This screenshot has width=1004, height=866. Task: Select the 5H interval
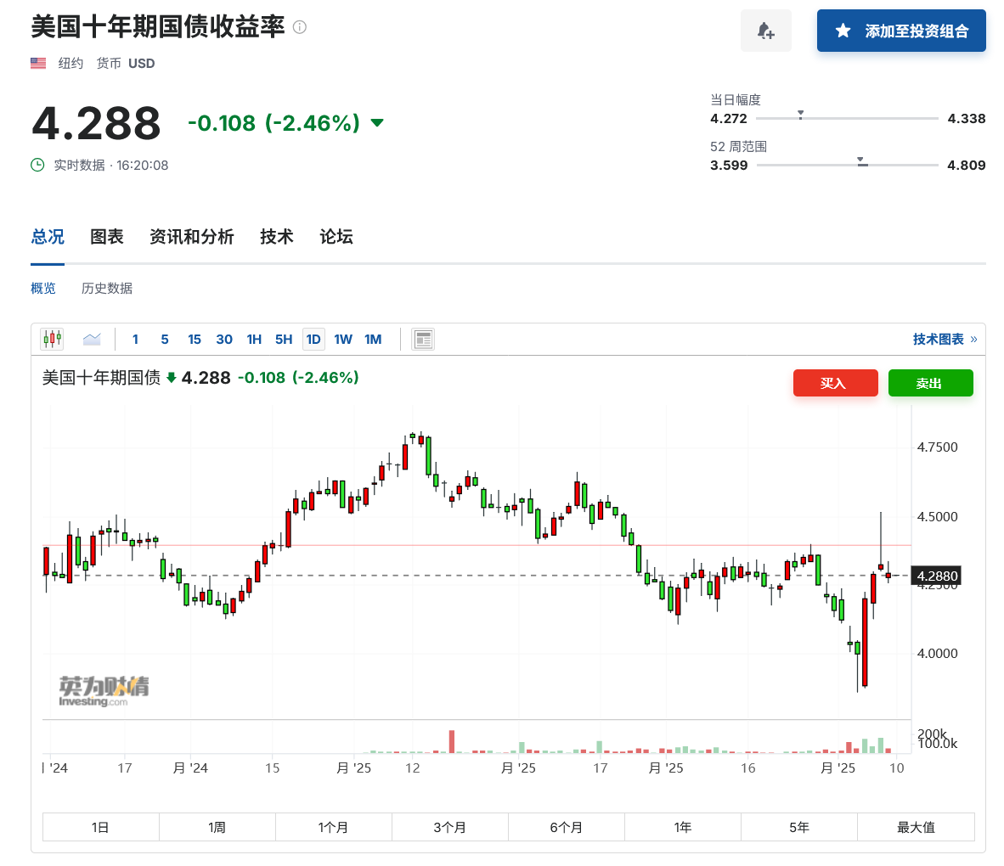point(284,340)
